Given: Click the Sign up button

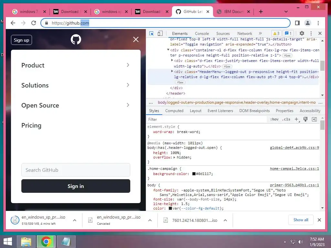Looking at the screenshot, I should click(x=21, y=40).
